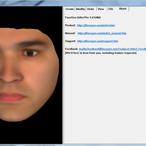The width and height of the screenshot is (146, 146).
Task: Go to the View tab
Action: [x=101, y=9]
